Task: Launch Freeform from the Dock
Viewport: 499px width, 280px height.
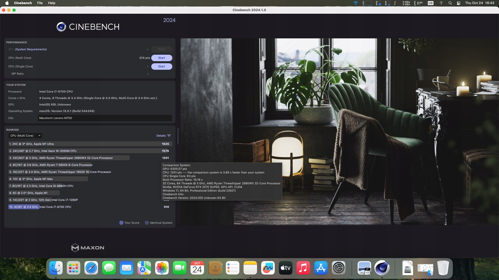Action: (268, 268)
